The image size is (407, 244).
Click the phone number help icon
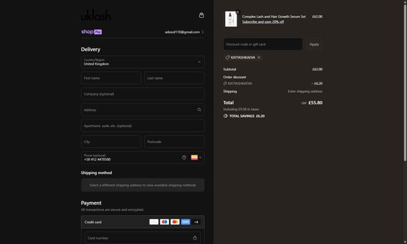[x=184, y=158]
